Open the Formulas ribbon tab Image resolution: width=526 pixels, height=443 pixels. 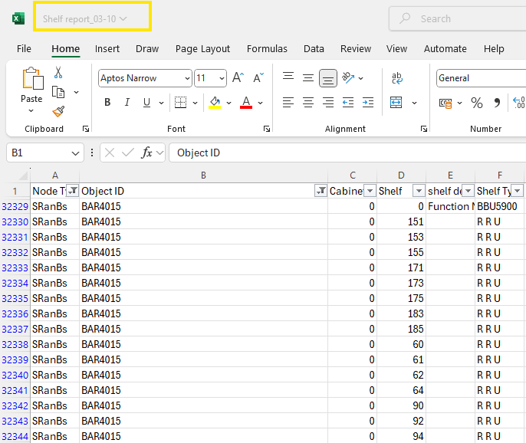point(267,48)
